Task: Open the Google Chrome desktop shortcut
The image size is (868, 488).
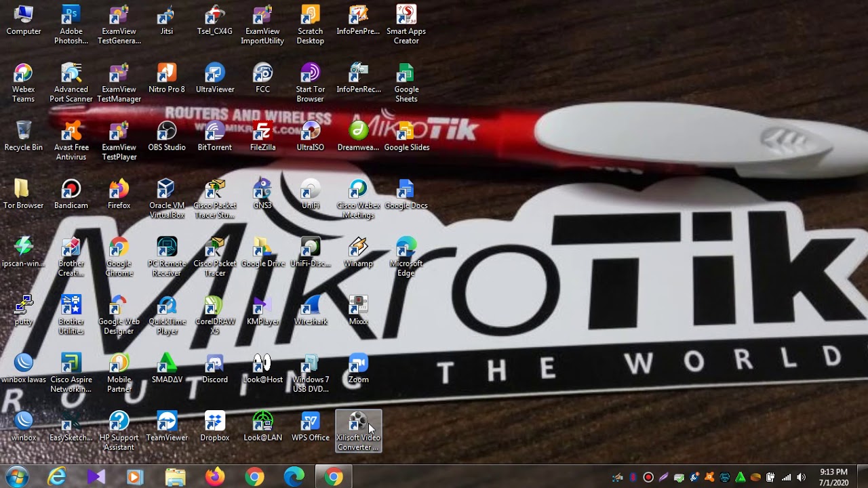Action: [119, 256]
